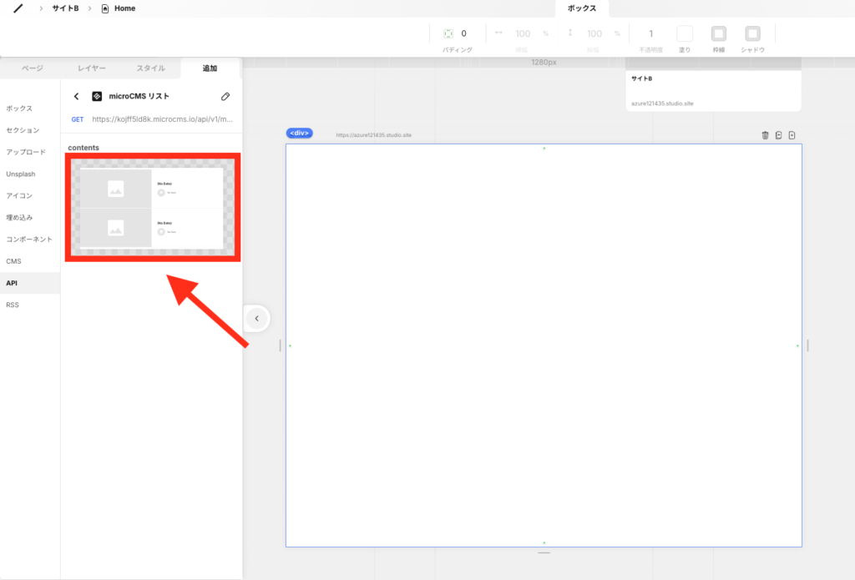Screen dimensions: 855x580
Task: Click the rightmost icon above the canvas
Action: (x=792, y=135)
